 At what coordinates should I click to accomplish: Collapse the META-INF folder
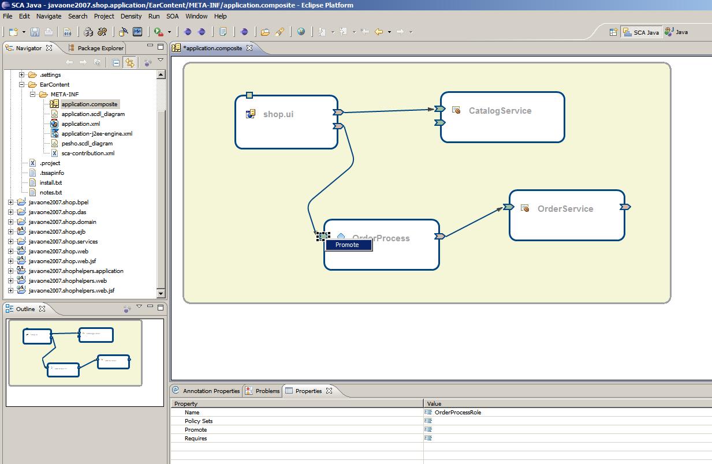pos(32,94)
